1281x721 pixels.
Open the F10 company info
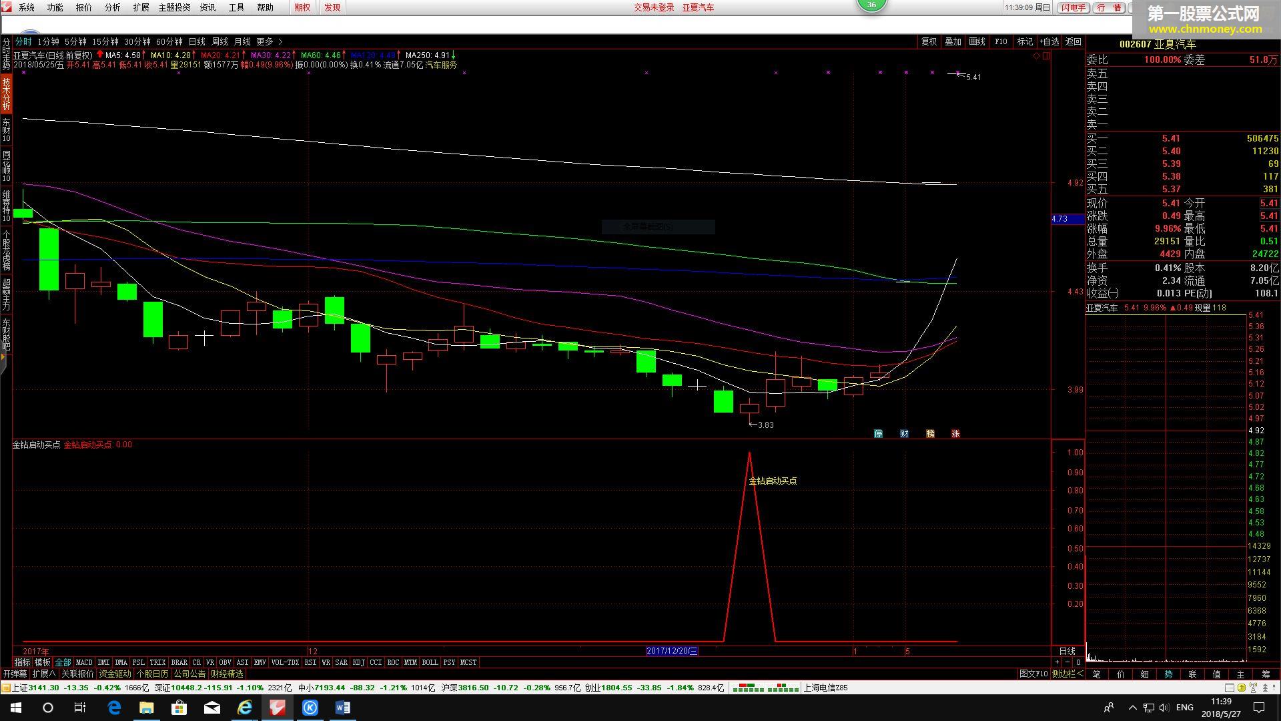tap(1001, 41)
